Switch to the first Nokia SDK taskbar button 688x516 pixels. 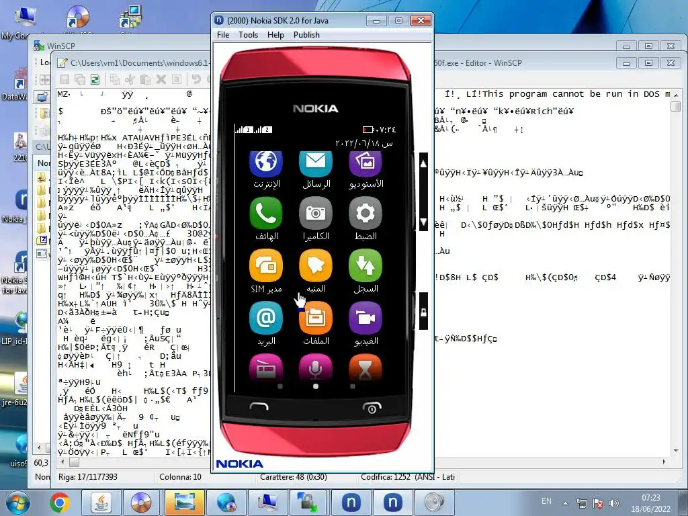pos(351,503)
